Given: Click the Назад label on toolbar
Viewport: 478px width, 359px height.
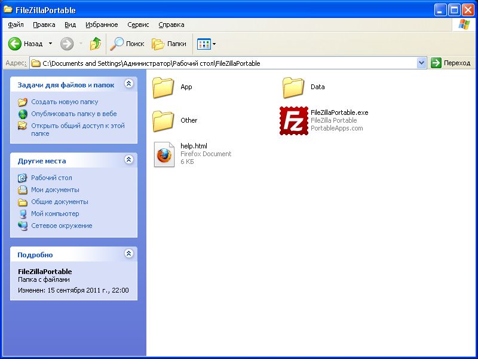Looking at the screenshot, I should 33,44.
